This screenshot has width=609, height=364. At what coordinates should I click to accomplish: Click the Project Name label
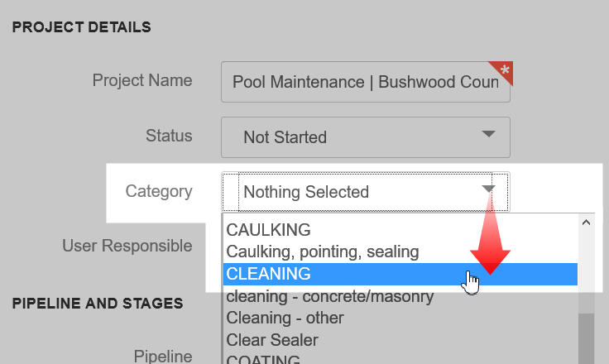[142, 80]
